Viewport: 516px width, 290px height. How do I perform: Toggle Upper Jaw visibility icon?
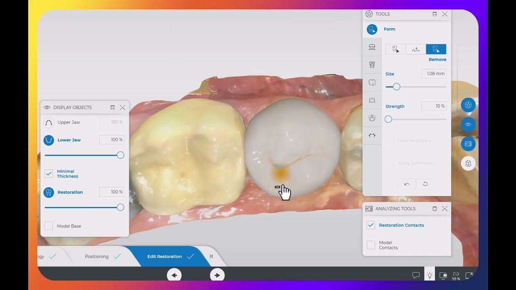pos(48,122)
